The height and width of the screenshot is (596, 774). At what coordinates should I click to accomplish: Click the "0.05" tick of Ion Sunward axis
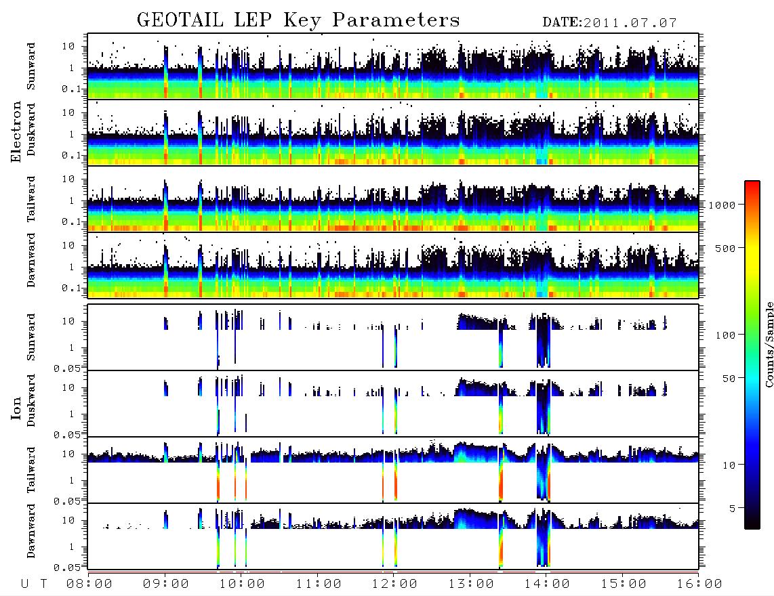(67, 368)
